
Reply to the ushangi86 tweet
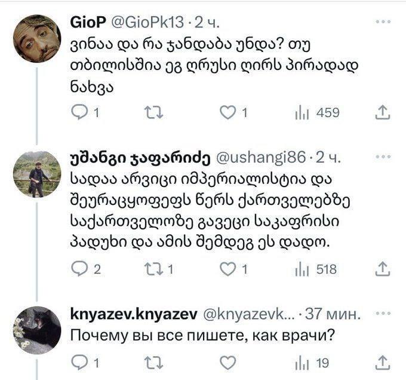click(79, 269)
